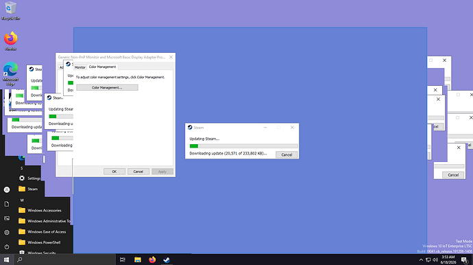Open Documents icon in Start menu rail
Image resolution: width=473 pixels, height=265 pixels.
7,204
